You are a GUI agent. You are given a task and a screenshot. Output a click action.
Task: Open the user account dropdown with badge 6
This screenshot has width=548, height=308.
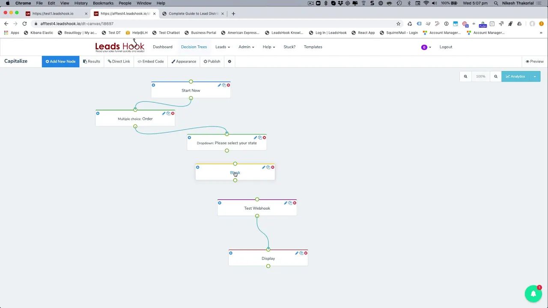[x=426, y=47]
